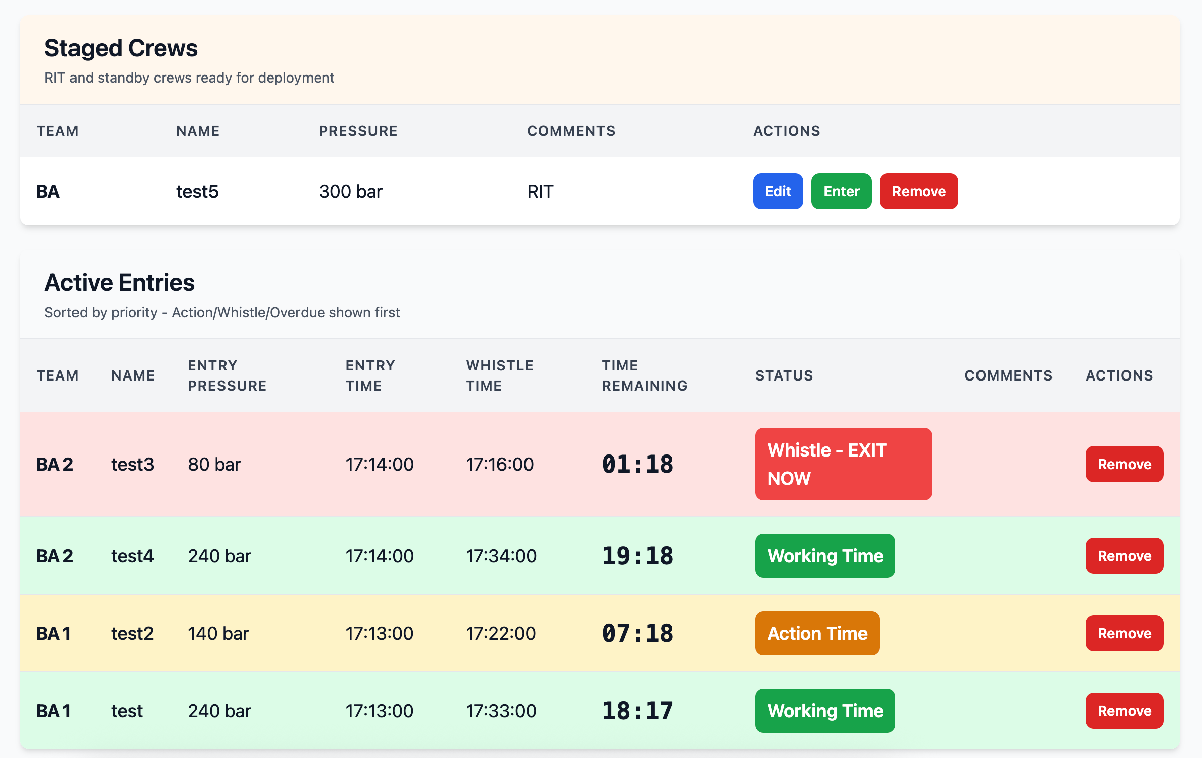The image size is (1202, 758).
Task: Click test4's Working Time badge
Action: coord(824,556)
